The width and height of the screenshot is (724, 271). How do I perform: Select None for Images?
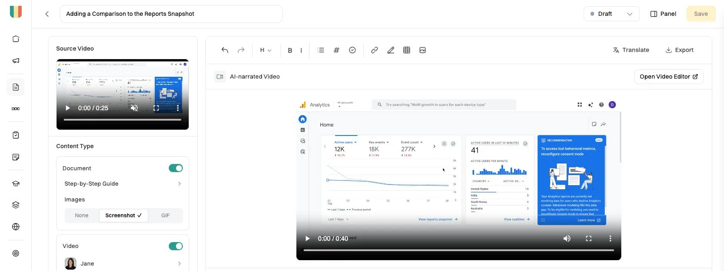82,215
